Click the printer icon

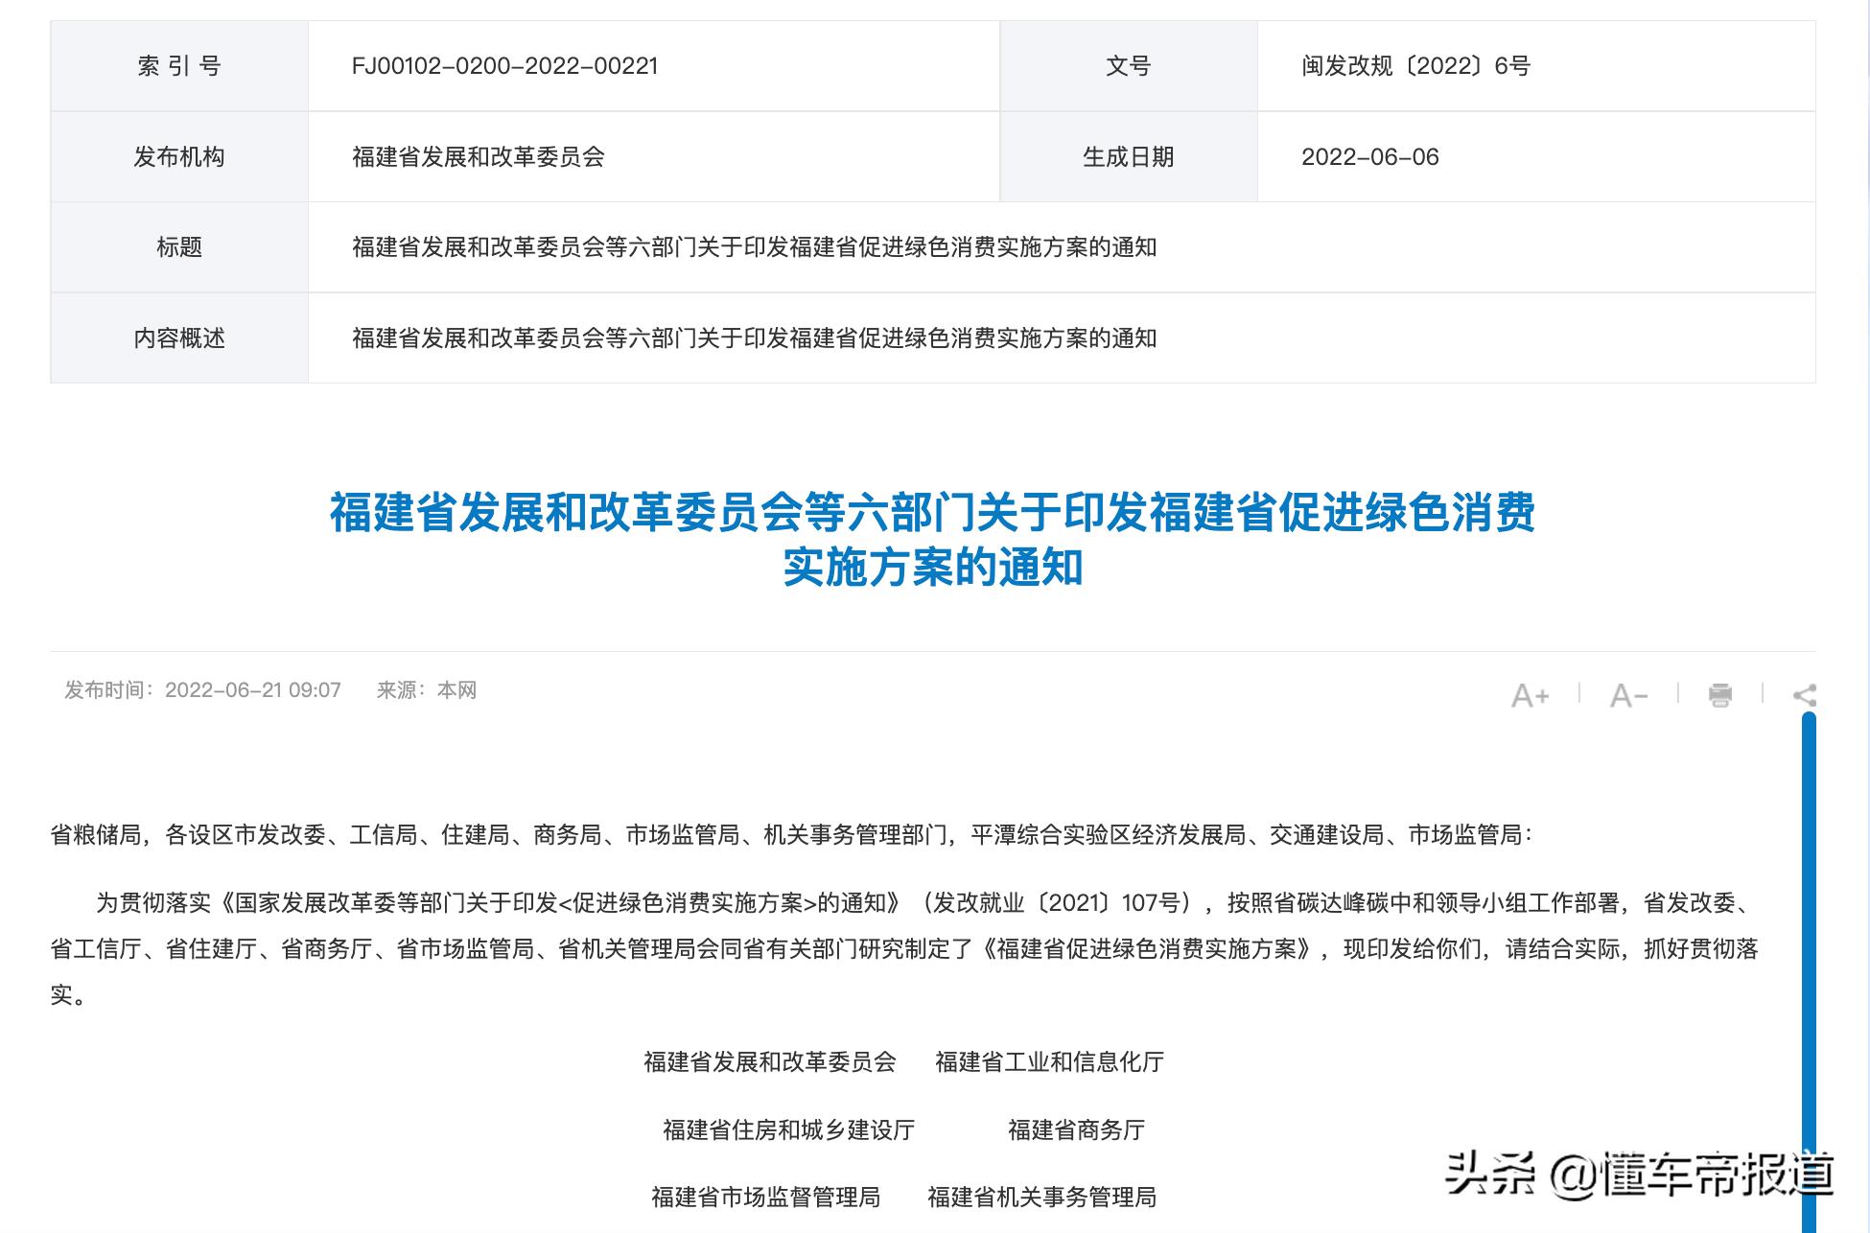click(x=1719, y=695)
